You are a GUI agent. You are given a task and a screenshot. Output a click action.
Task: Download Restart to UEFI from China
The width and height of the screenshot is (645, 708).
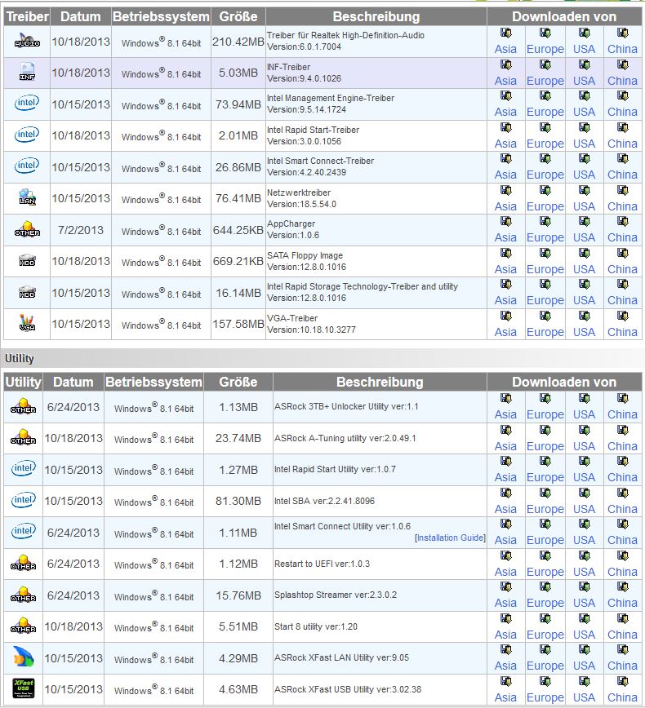click(x=622, y=572)
